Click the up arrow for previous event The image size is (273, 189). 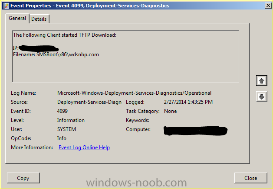(262, 81)
